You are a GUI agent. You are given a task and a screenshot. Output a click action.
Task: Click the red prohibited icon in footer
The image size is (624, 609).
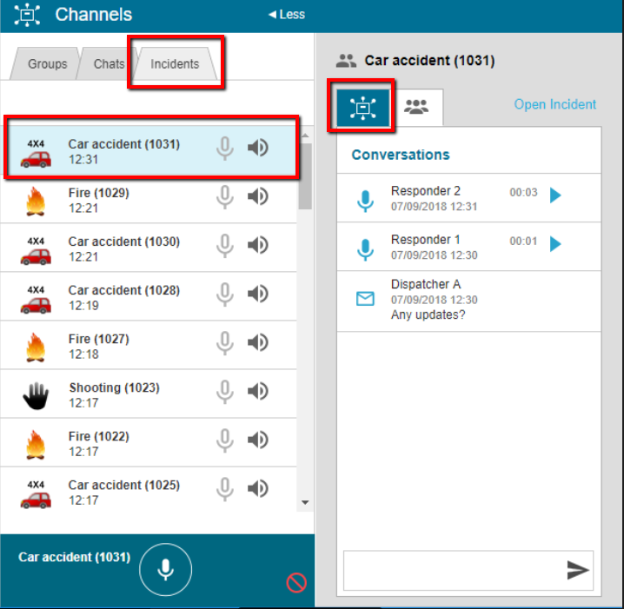296,583
